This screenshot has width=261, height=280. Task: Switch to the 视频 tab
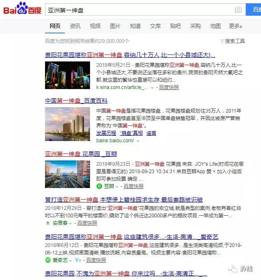tap(95, 26)
